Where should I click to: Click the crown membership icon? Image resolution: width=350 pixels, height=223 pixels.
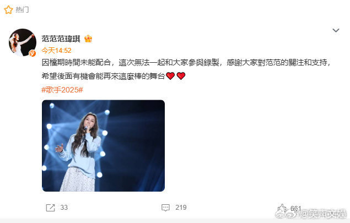88,39
